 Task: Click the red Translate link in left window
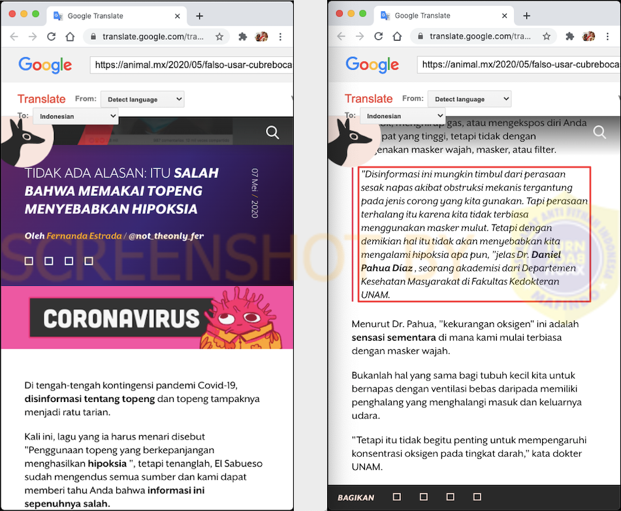coord(42,99)
